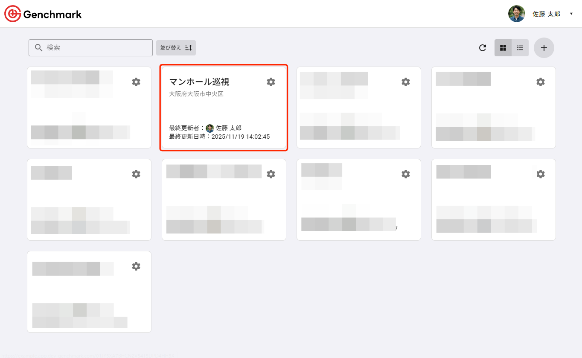582x358 pixels.
Task: Open settings gear on マンホール巡視 card
Action: coord(271,82)
